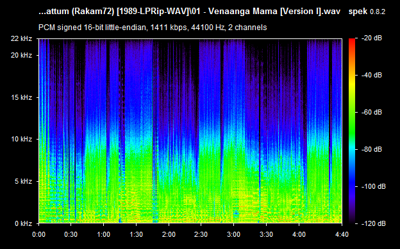Select the 15 kHz frequency label
This screenshot has width=400, height=249.
(21, 97)
